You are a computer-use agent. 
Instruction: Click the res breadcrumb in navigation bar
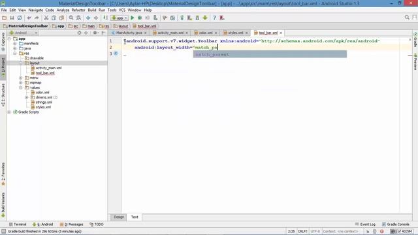104,26
